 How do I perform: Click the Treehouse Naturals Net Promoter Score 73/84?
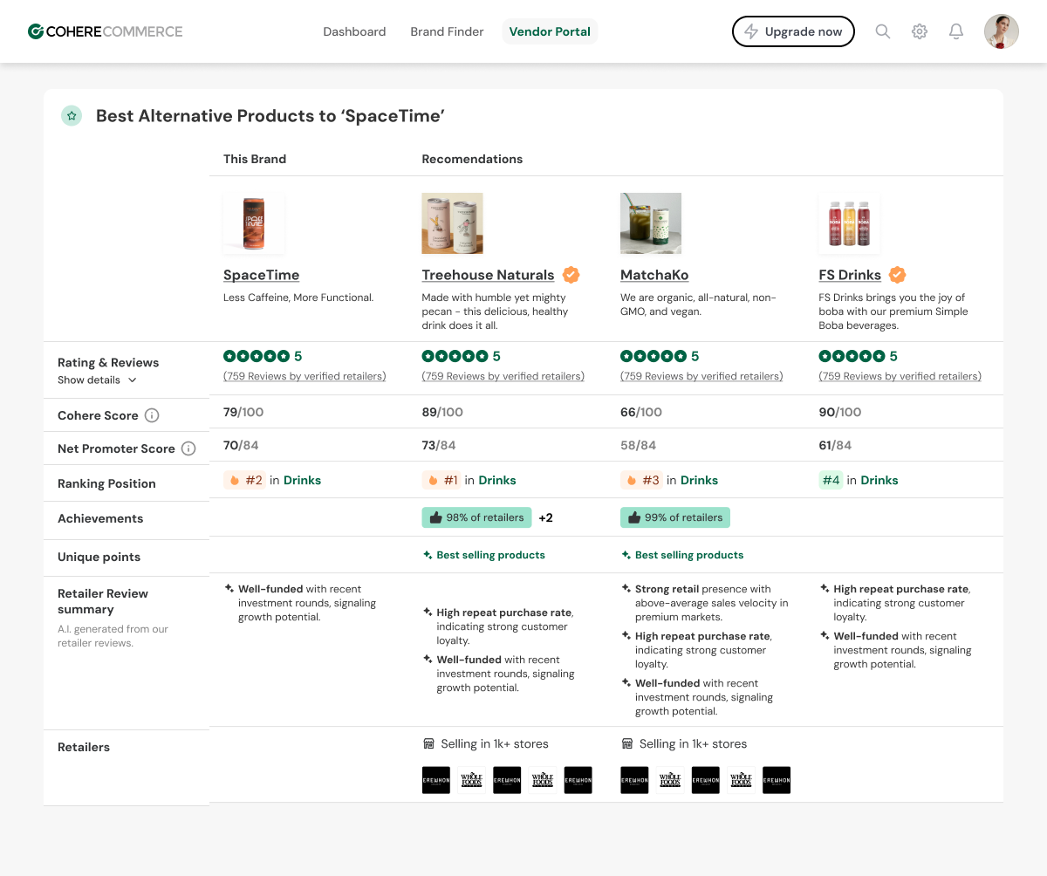pyautogui.click(x=439, y=445)
